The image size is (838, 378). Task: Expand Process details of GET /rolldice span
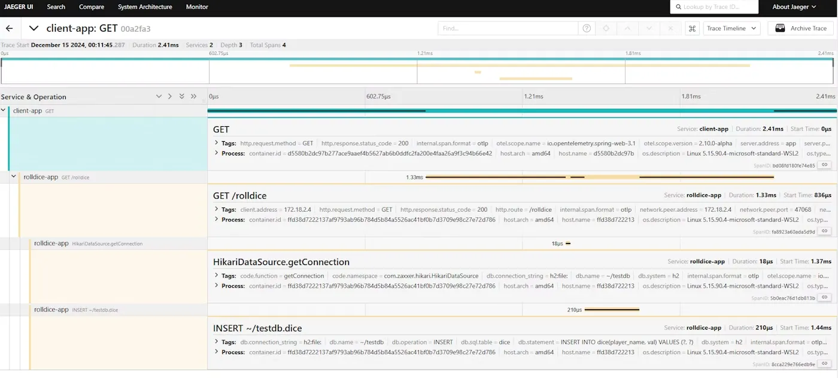[x=217, y=220]
